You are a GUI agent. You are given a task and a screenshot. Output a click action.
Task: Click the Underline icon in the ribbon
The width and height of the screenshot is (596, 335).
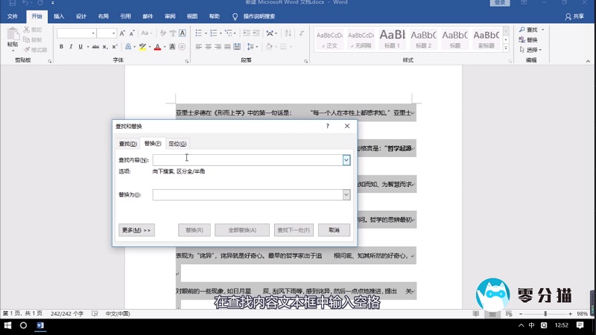click(82, 47)
